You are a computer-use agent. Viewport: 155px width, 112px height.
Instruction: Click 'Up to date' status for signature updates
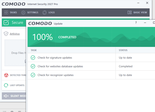125,58
